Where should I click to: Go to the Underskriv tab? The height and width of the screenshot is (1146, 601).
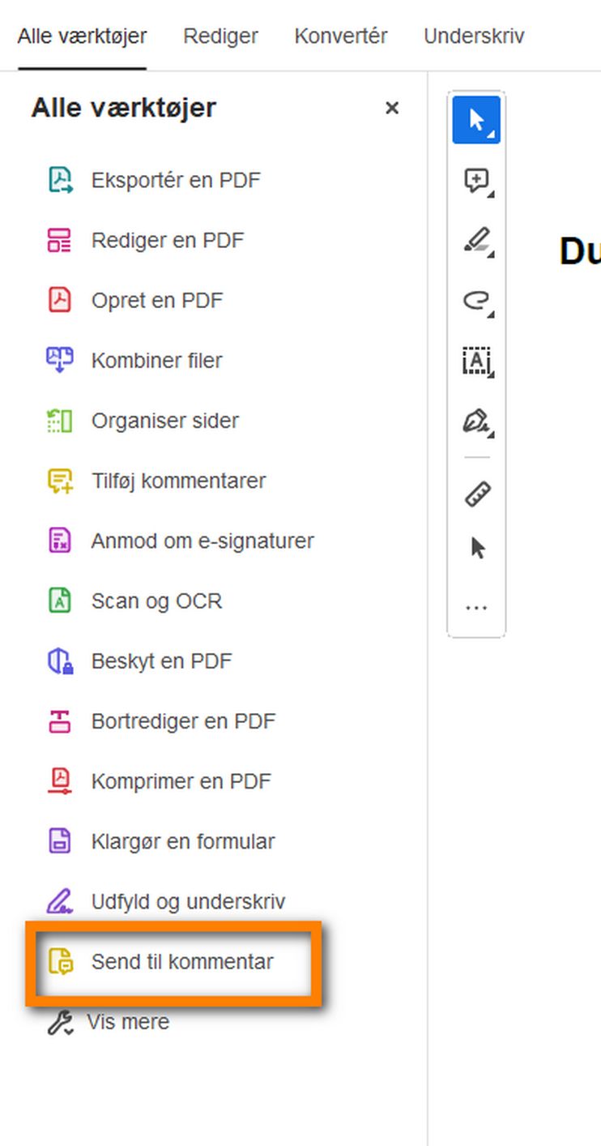473,36
